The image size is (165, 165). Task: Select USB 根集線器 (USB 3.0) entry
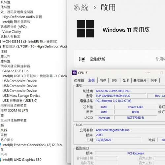tap(20, 101)
